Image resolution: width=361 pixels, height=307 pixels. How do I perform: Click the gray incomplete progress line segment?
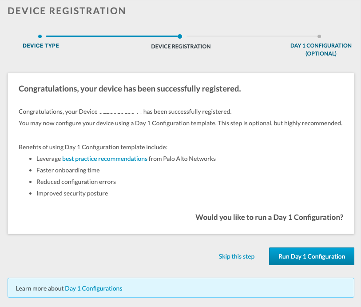[251, 37]
